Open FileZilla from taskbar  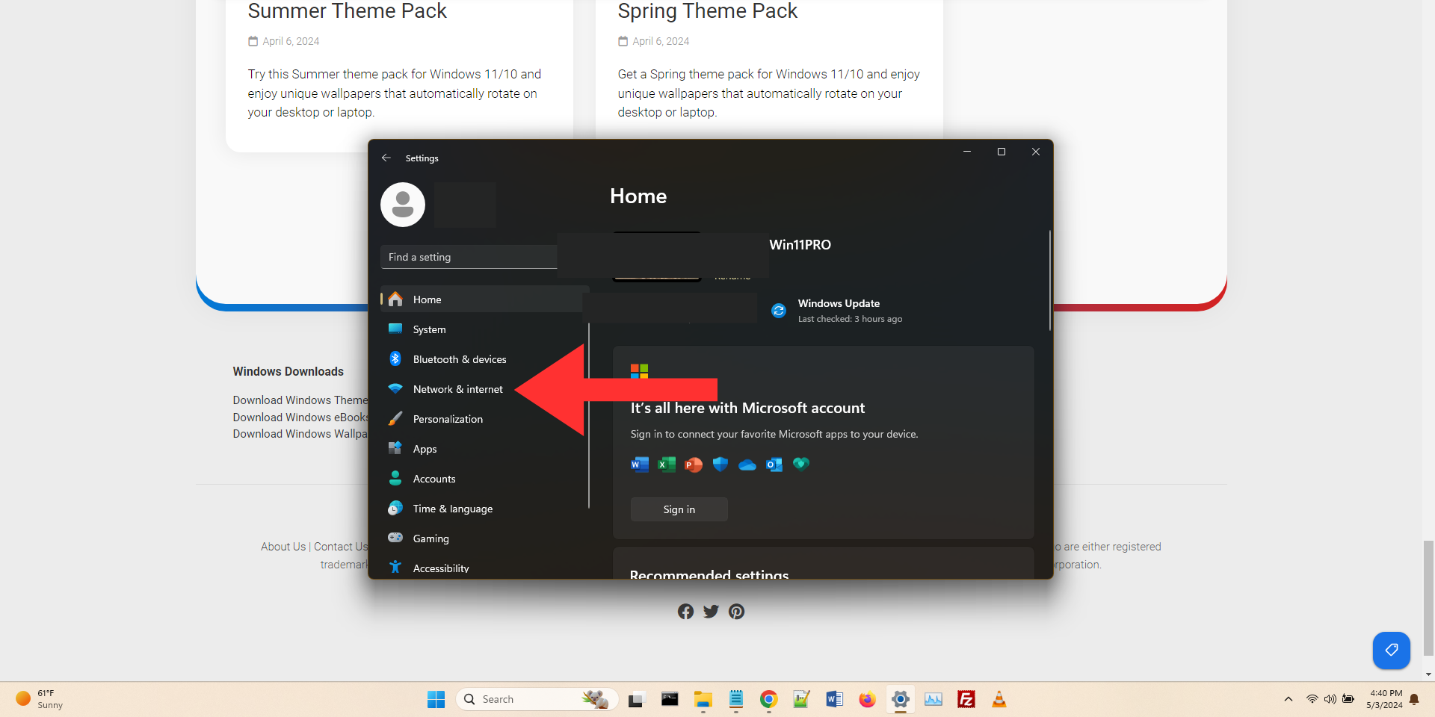tap(966, 699)
